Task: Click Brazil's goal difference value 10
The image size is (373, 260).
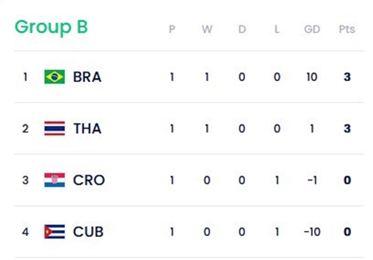Action: tap(311, 77)
